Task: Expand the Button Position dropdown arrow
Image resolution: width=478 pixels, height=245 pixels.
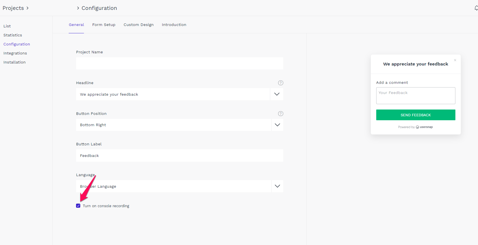Action: (277, 125)
